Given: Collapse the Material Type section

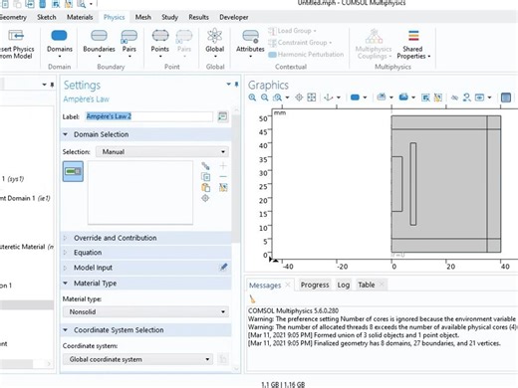Looking at the screenshot, I should point(66,284).
